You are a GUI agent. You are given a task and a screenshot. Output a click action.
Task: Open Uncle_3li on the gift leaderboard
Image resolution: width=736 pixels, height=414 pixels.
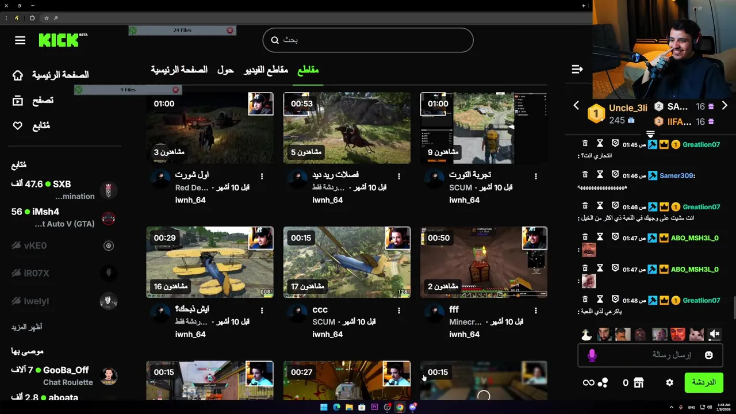pos(628,108)
